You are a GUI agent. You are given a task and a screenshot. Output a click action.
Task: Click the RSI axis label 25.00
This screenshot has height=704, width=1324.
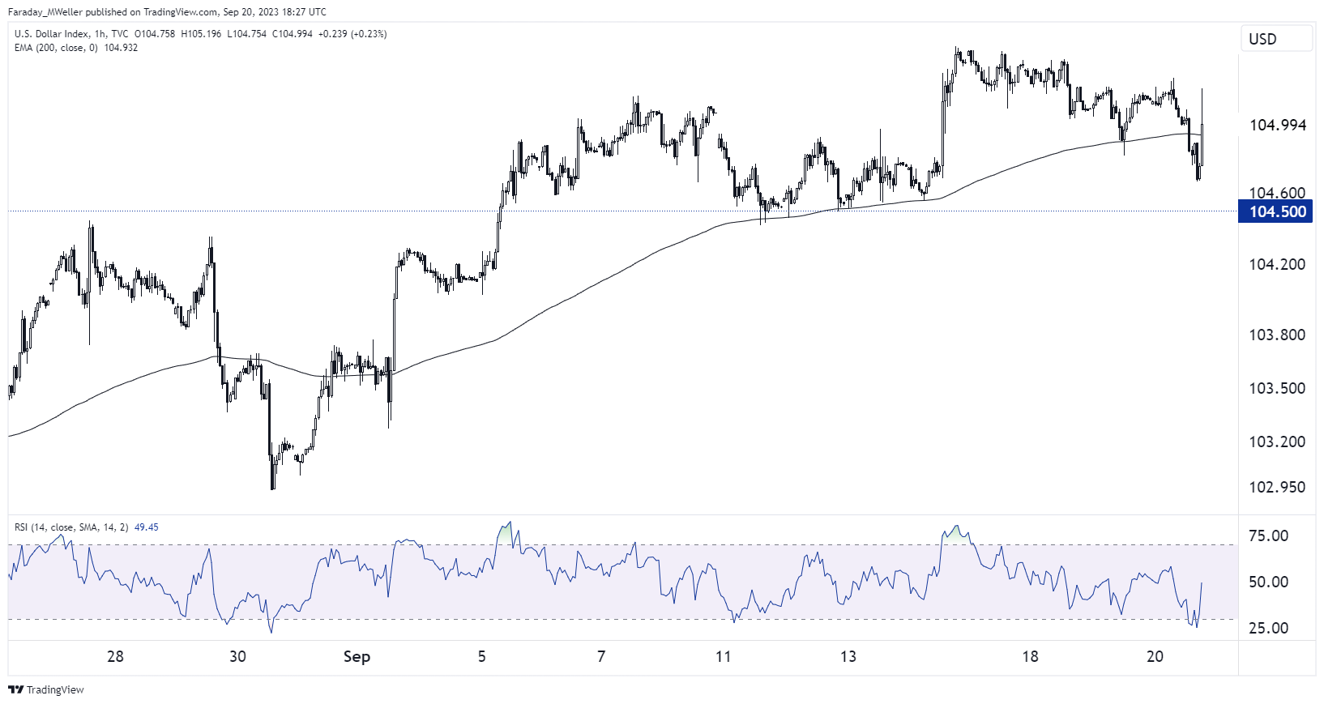[x=1269, y=628]
